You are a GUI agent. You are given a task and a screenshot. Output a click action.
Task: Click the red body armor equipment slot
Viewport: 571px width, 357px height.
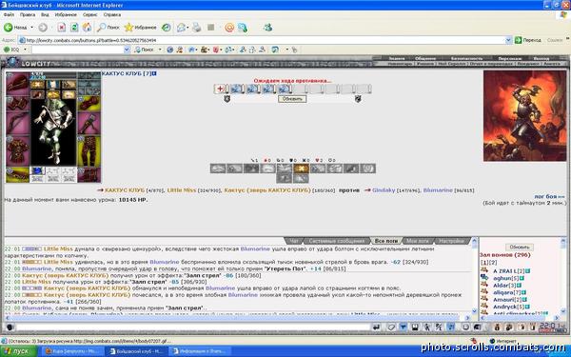pyautogui.click(x=17, y=150)
